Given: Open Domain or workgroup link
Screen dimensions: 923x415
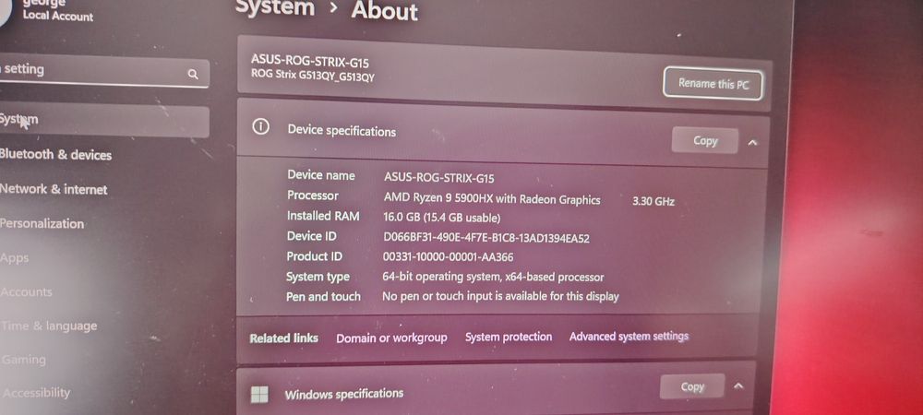Looking at the screenshot, I should (391, 338).
